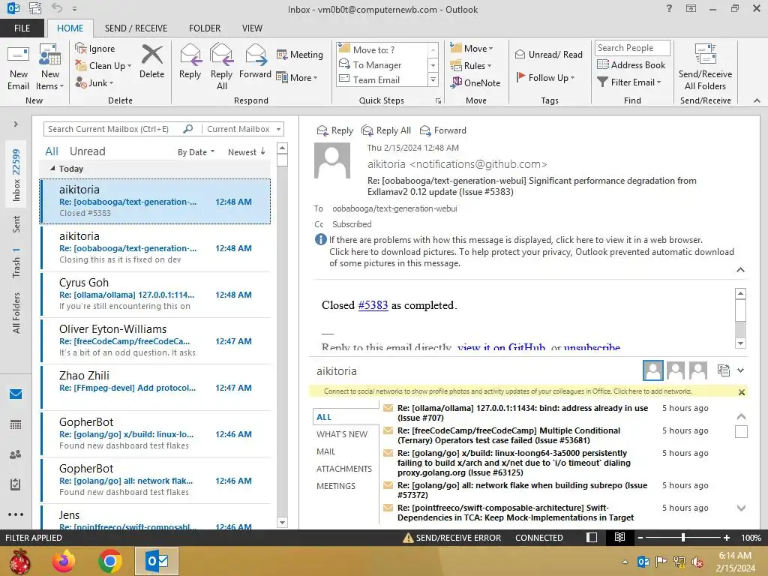Click the ribbon Reply button
Viewport: 768px width, 576px height.
click(190, 61)
